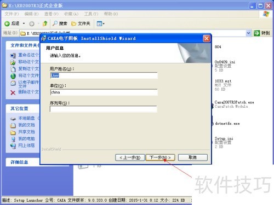Image resolution: width=274 pixels, height=205 pixels.
Task: Click publish this file to web icon
Action: [x=13, y=76]
